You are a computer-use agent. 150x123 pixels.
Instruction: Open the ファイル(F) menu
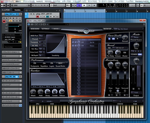(x=9, y=1)
